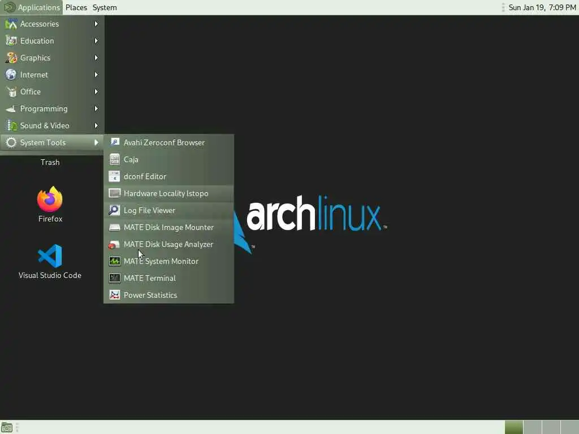Click the Internet globe icon

point(11,75)
